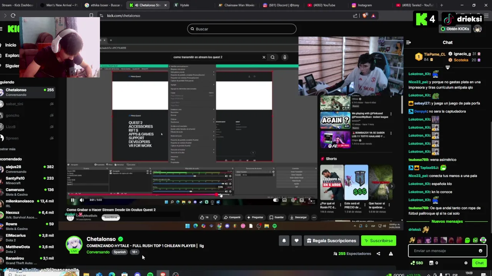Mute the embedded YouTube video volume
This screenshot has width=492, height=276.
[x=81, y=200]
